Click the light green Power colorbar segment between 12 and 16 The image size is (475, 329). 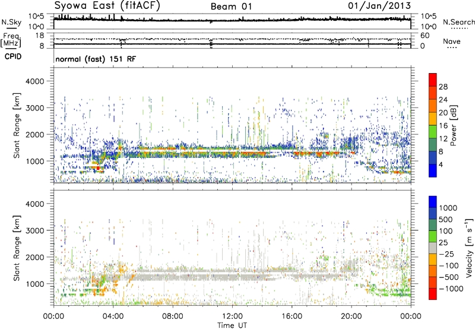[433, 131]
